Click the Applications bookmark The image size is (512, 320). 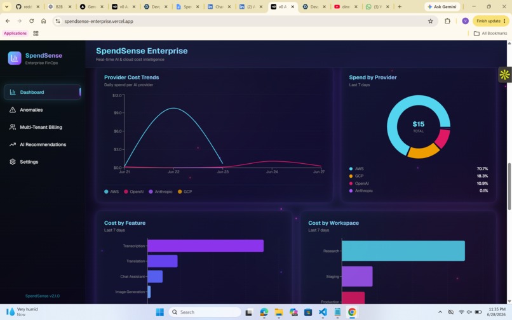(x=15, y=33)
